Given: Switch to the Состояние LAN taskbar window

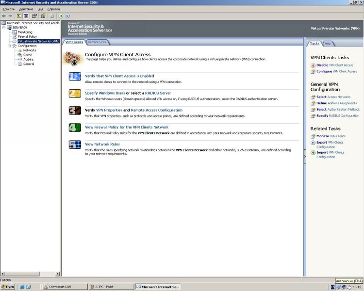Looking at the screenshot, I should click(x=64, y=287).
